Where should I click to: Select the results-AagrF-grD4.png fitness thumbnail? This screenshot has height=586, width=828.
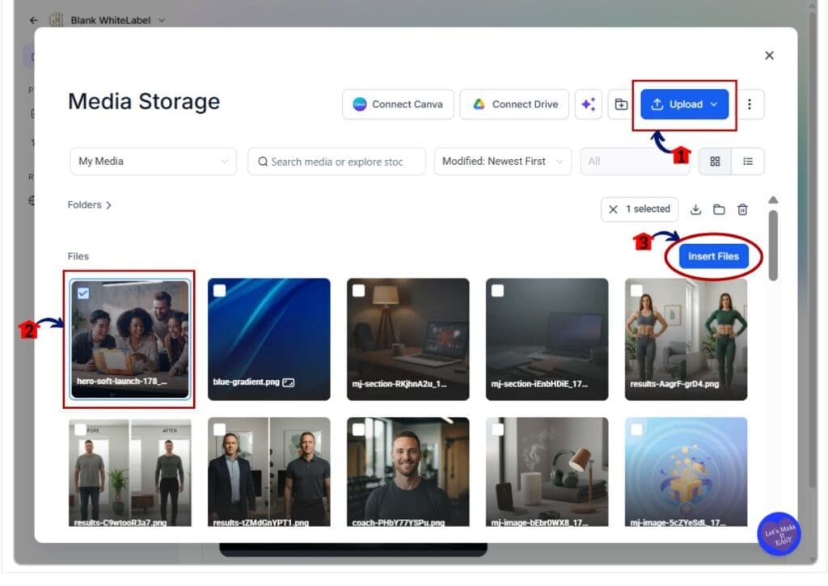point(686,339)
